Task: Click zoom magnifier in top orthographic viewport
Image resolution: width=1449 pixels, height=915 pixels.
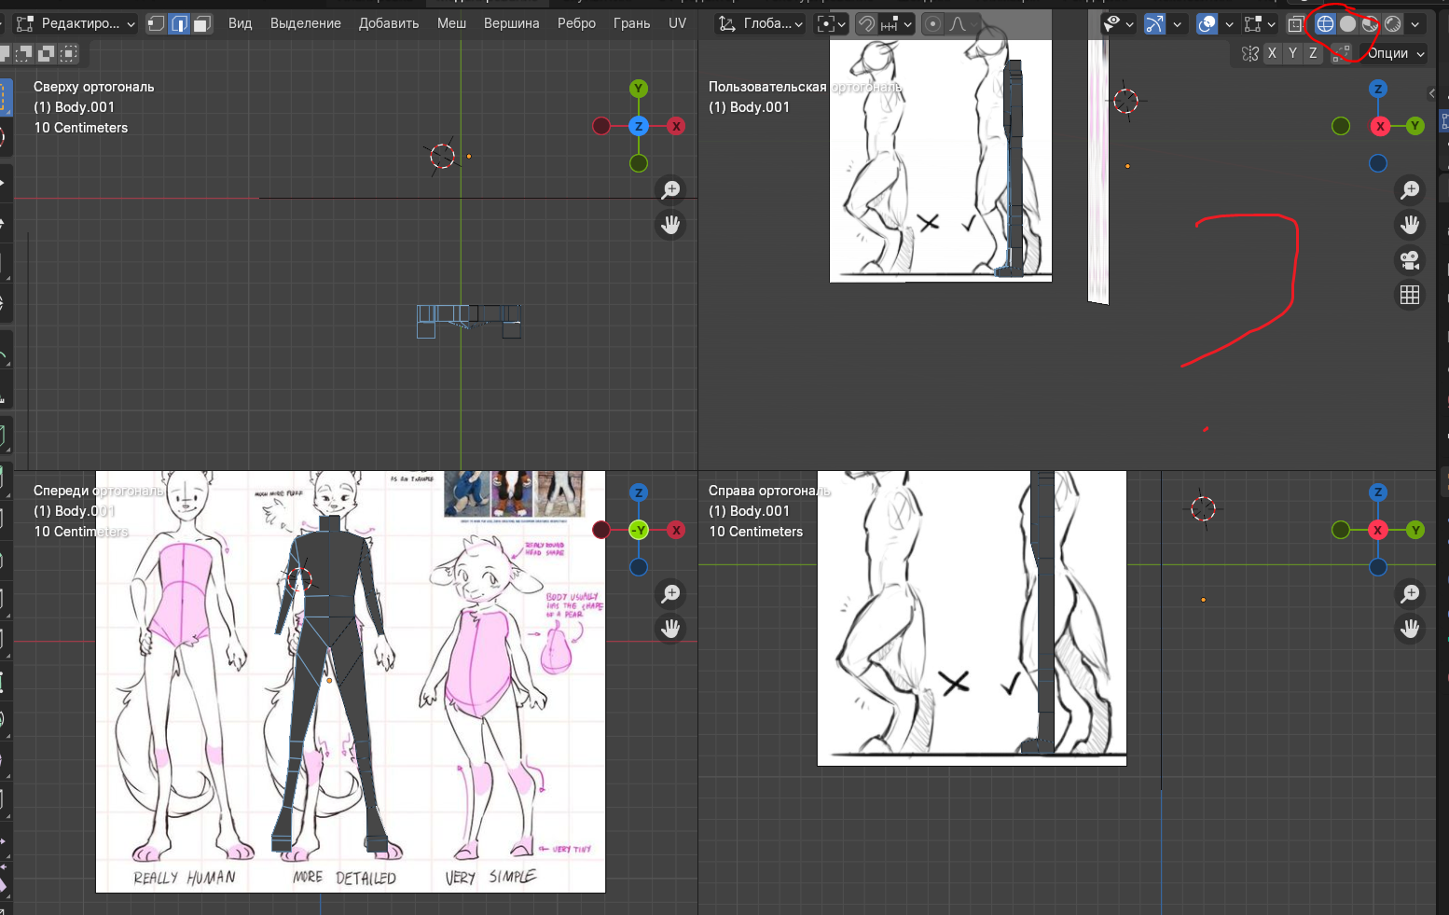Action: click(x=670, y=190)
